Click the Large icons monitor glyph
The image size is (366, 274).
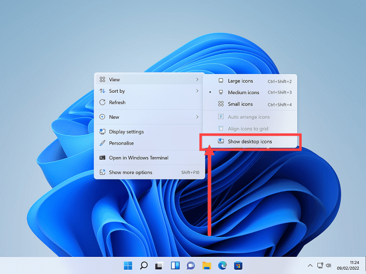pyautogui.click(x=221, y=80)
